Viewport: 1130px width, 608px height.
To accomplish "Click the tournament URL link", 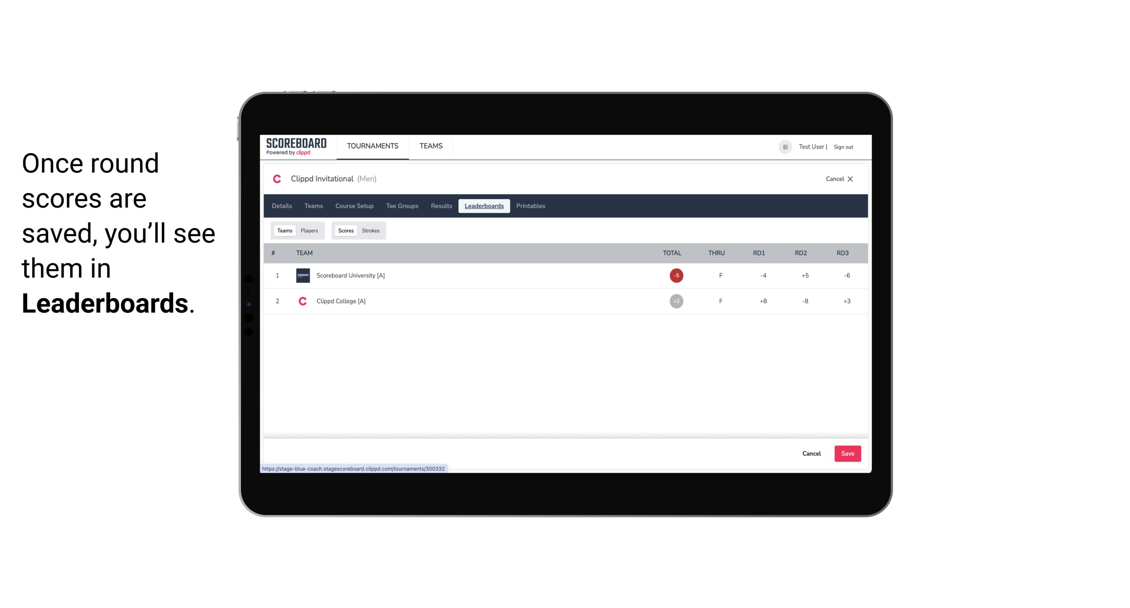I will tap(354, 469).
